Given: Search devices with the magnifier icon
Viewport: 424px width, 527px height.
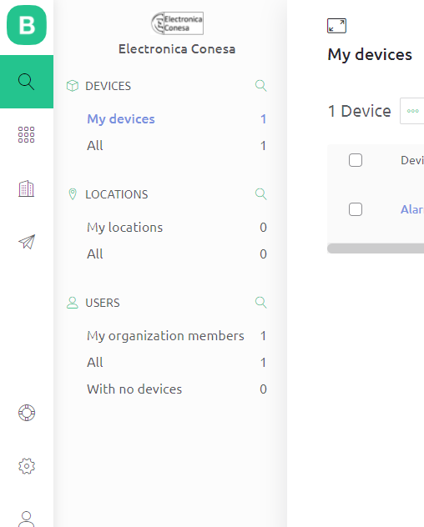Looking at the screenshot, I should [260, 86].
